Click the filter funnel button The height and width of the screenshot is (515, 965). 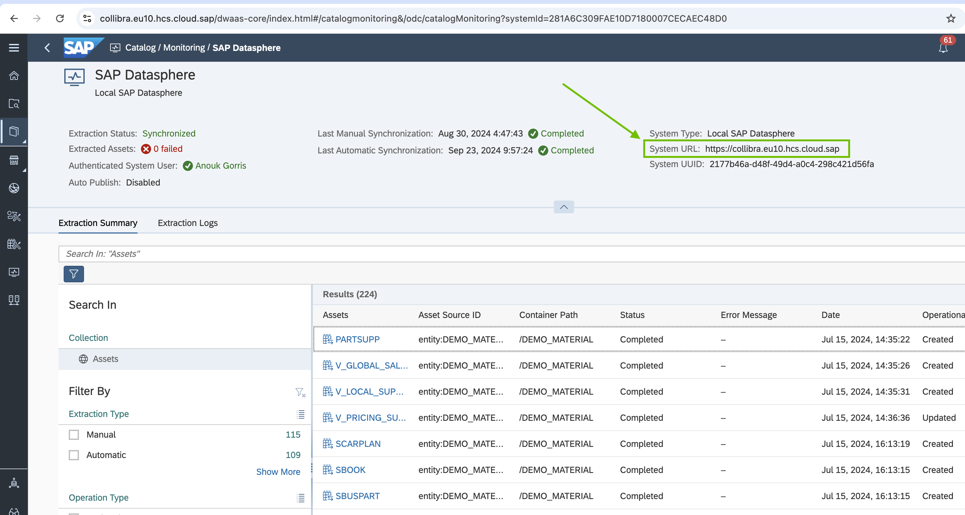click(74, 274)
